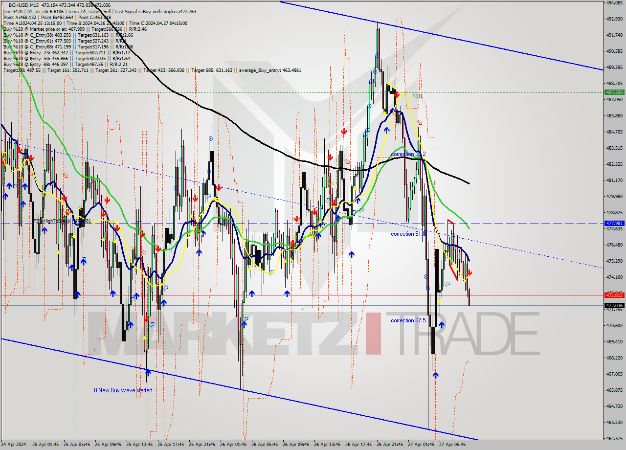Click the '25 Apr 21:45' time label
626x450 pixels.
click(202, 445)
